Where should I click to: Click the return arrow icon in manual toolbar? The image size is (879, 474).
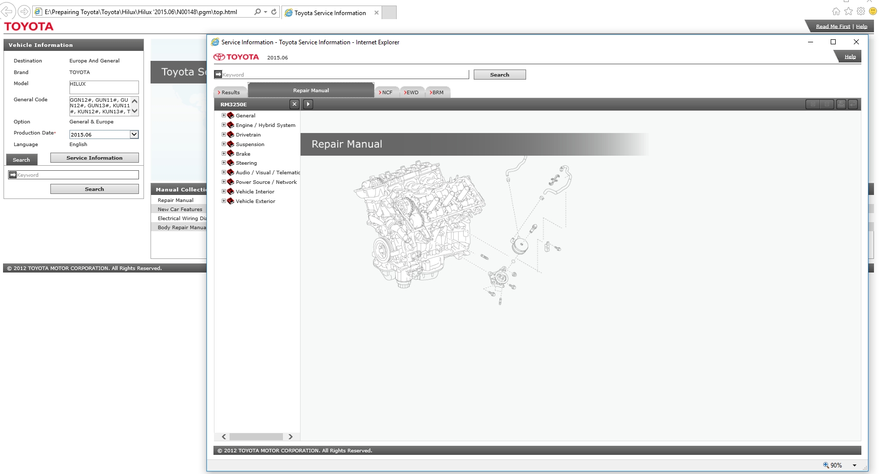852,104
